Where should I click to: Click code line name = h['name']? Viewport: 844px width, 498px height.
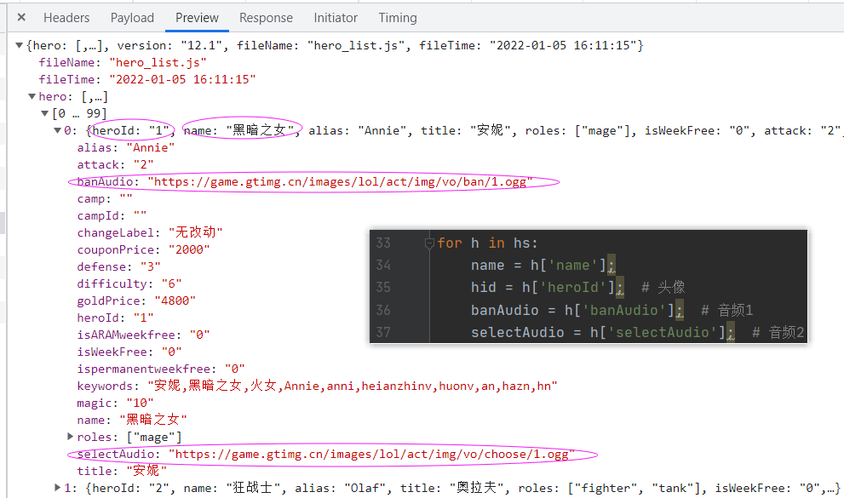[x=542, y=265]
